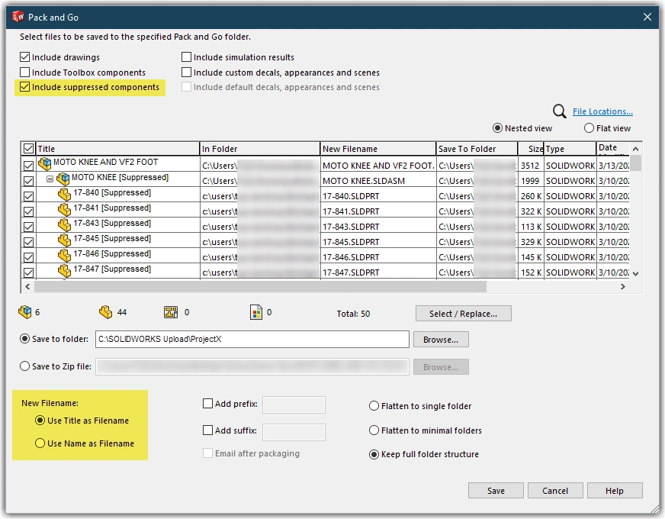
Task: Enable Include Toolbox components
Action: coord(25,73)
